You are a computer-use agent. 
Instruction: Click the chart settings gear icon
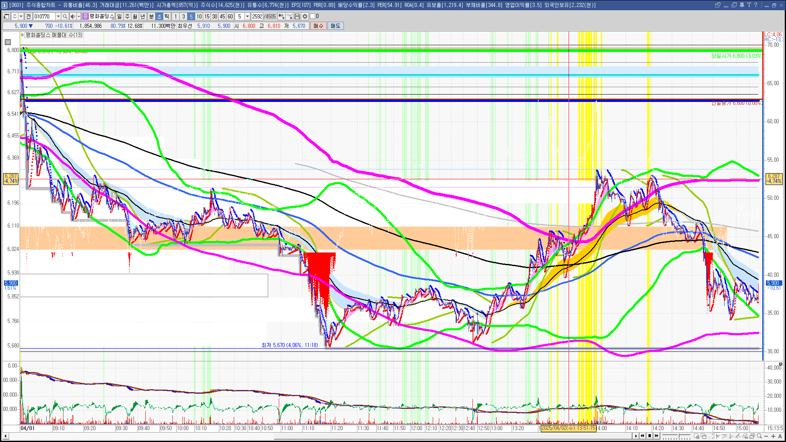pos(305,16)
